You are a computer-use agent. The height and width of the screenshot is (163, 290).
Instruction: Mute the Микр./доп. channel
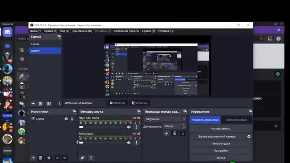[129, 143]
